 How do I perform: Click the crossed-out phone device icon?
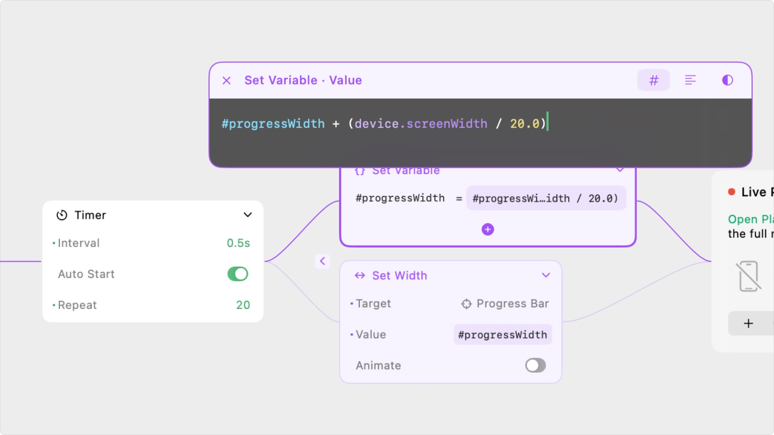coord(749,276)
